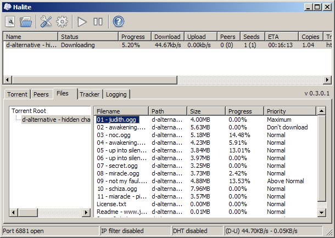Viewport: 335px width, 238px height.
Task: Open settings via wrench and screwdriver icon
Action: pos(46,21)
